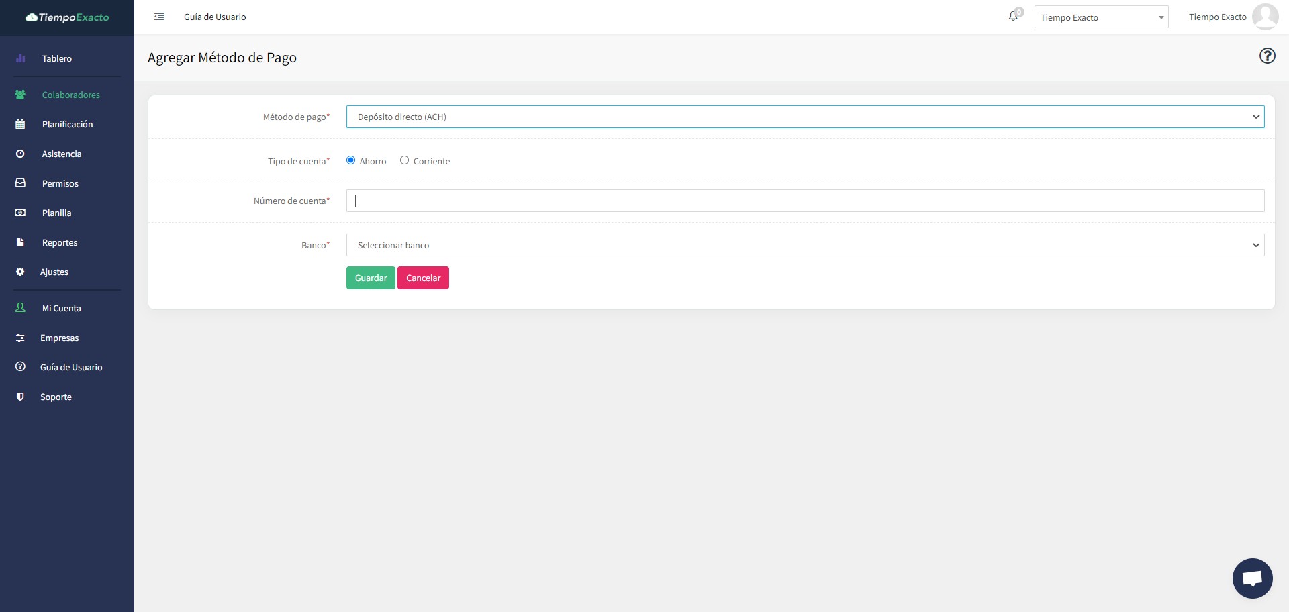Open Empresas menu item
This screenshot has height=612, width=1289.
click(x=60, y=338)
